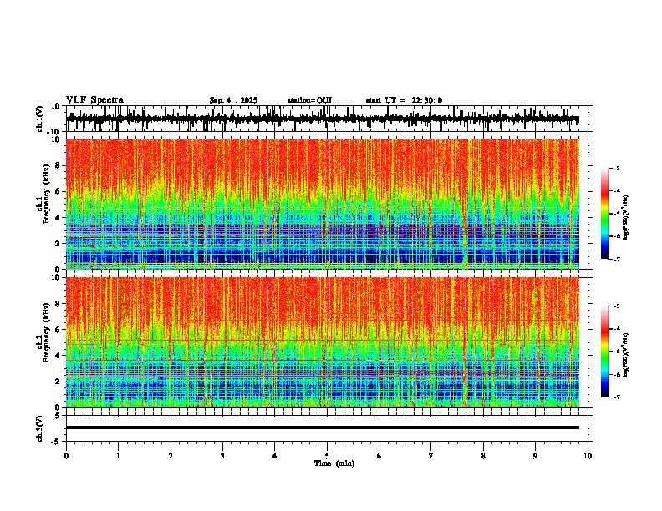
Task: Click the '-3' label on ch.2 color bar
Action: 616,306
